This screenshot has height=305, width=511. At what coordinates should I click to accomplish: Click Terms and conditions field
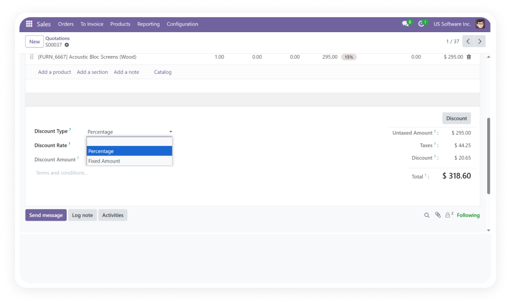click(62, 173)
